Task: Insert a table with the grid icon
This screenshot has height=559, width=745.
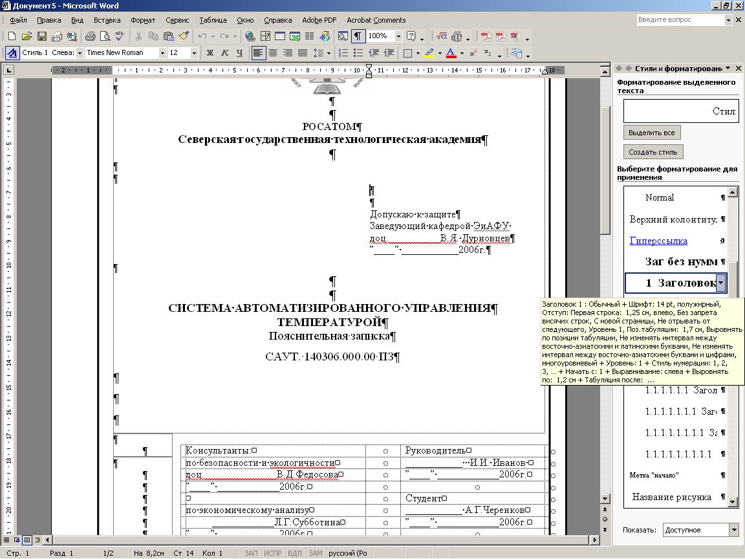Action: pyautogui.click(x=280, y=36)
